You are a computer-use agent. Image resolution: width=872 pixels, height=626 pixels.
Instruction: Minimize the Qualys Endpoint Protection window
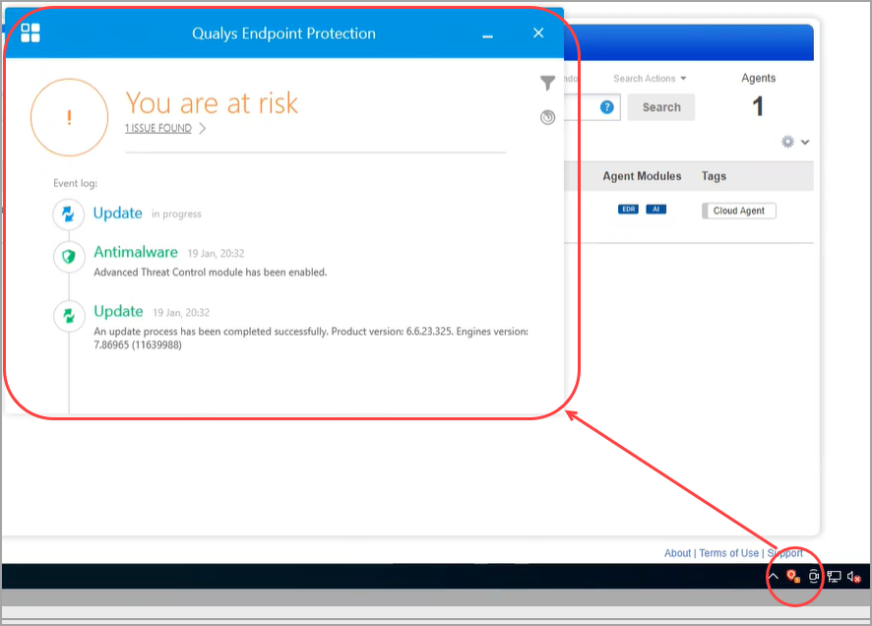click(x=488, y=34)
